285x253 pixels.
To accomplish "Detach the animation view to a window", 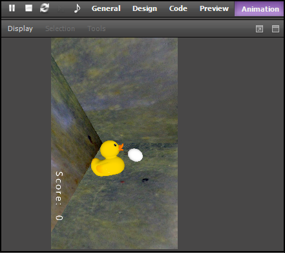I will click(x=259, y=28).
